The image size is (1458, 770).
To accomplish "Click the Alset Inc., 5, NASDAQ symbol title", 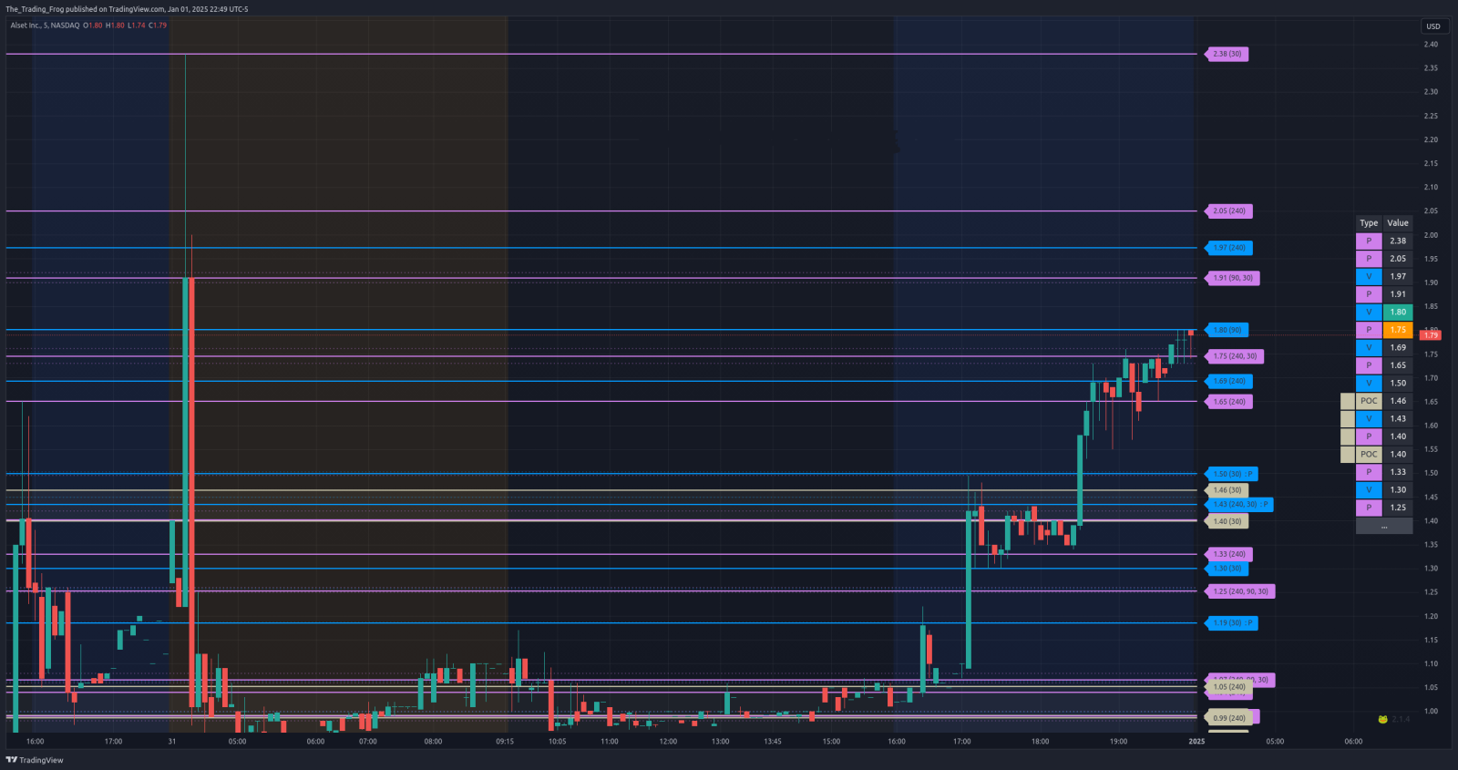I will coord(45,26).
